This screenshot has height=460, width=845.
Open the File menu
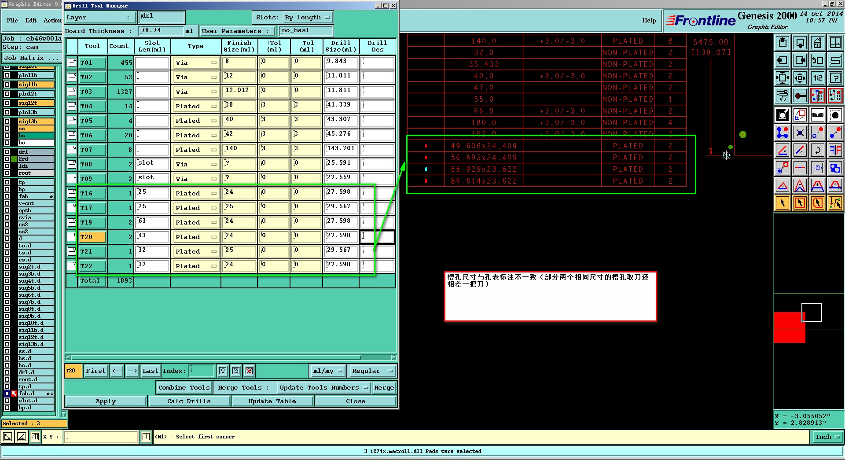(x=12, y=20)
